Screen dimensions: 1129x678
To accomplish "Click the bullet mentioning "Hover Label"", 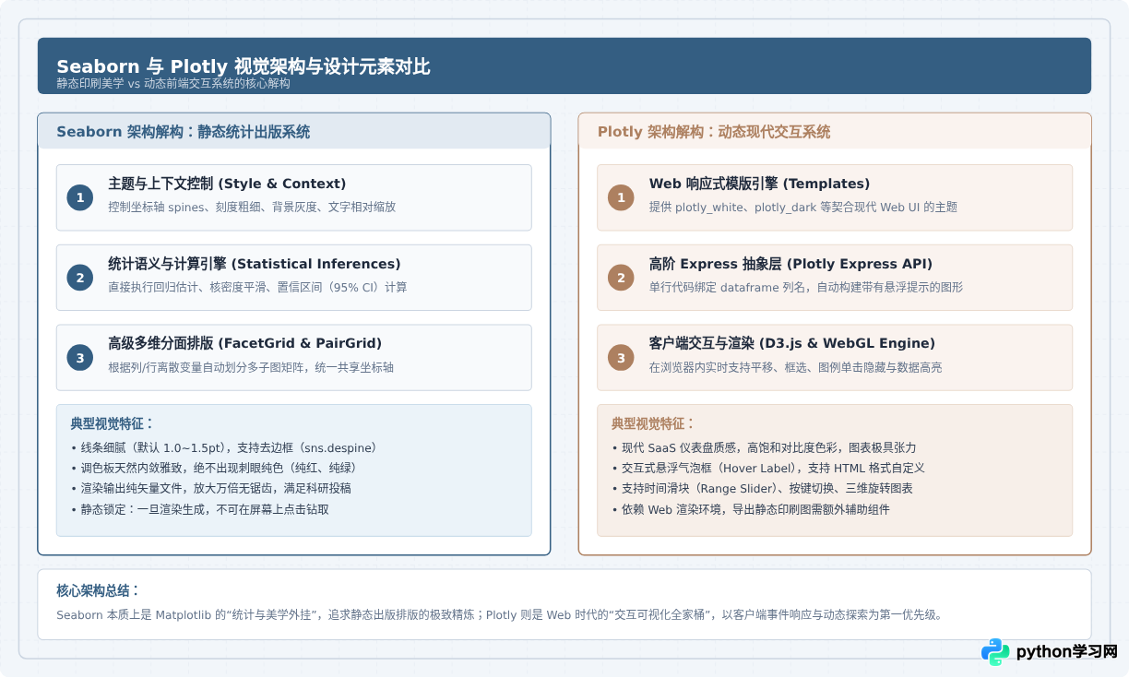I will coord(767,468).
